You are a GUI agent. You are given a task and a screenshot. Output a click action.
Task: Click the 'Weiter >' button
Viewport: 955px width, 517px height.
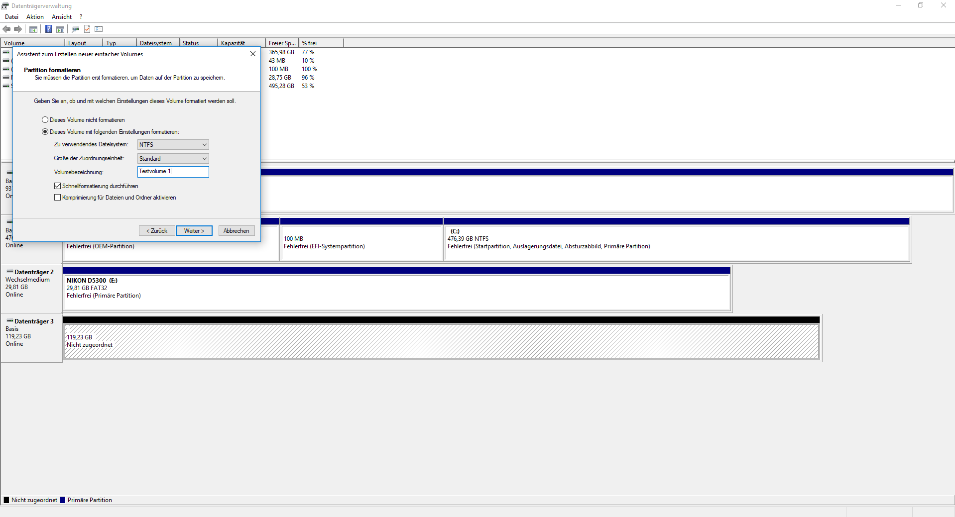194,231
